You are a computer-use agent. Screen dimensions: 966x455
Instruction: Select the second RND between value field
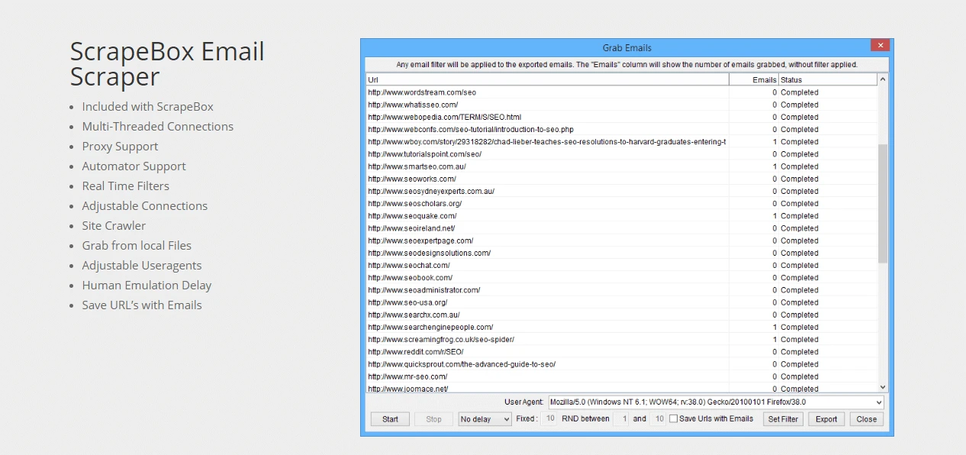pos(659,418)
